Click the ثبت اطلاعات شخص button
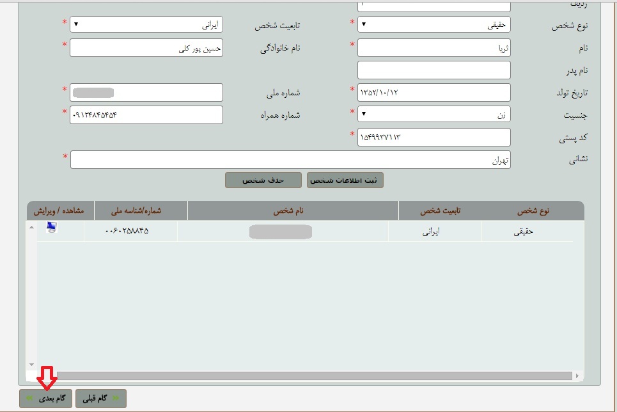 345,180
